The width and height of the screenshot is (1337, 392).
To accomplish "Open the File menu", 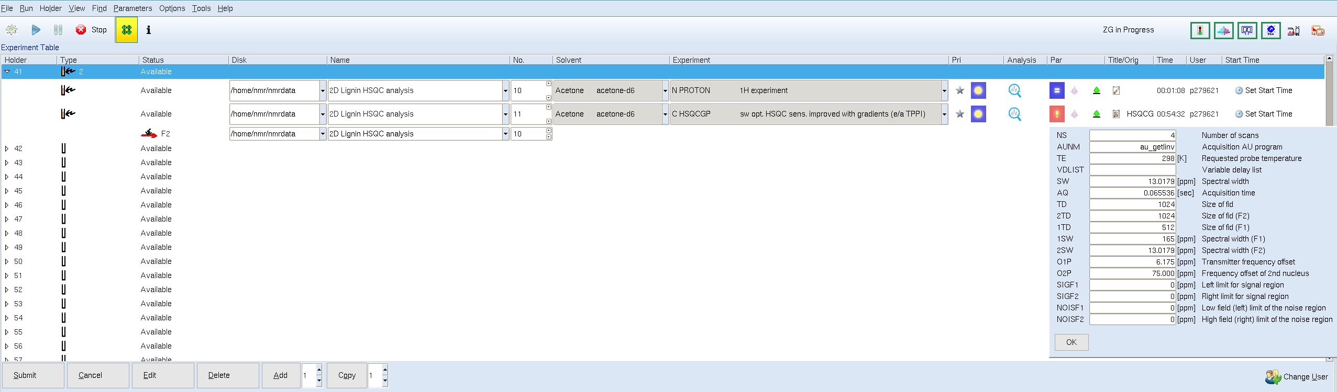I will (x=7, y=8).
